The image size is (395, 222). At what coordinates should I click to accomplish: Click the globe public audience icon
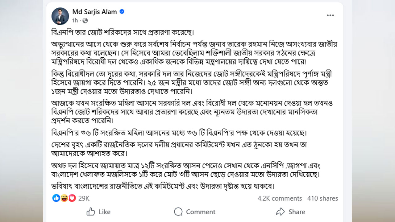[x=85, y=21]
